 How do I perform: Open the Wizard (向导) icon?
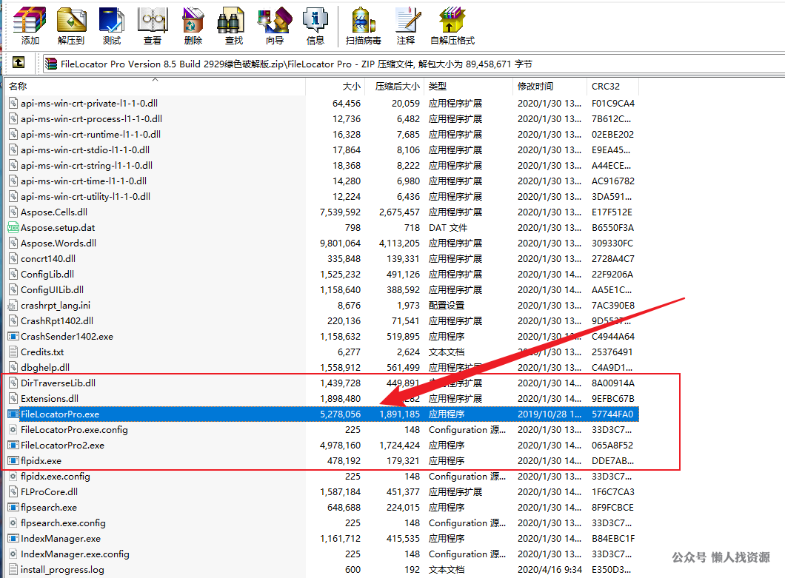(275, 25)
